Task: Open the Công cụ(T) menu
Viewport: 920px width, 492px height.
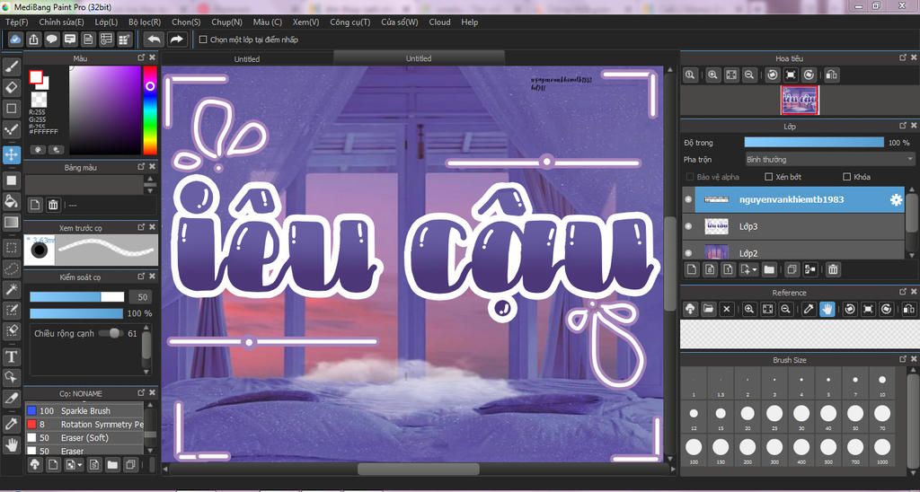Action: pyautogui.click(x=350, y=22)
